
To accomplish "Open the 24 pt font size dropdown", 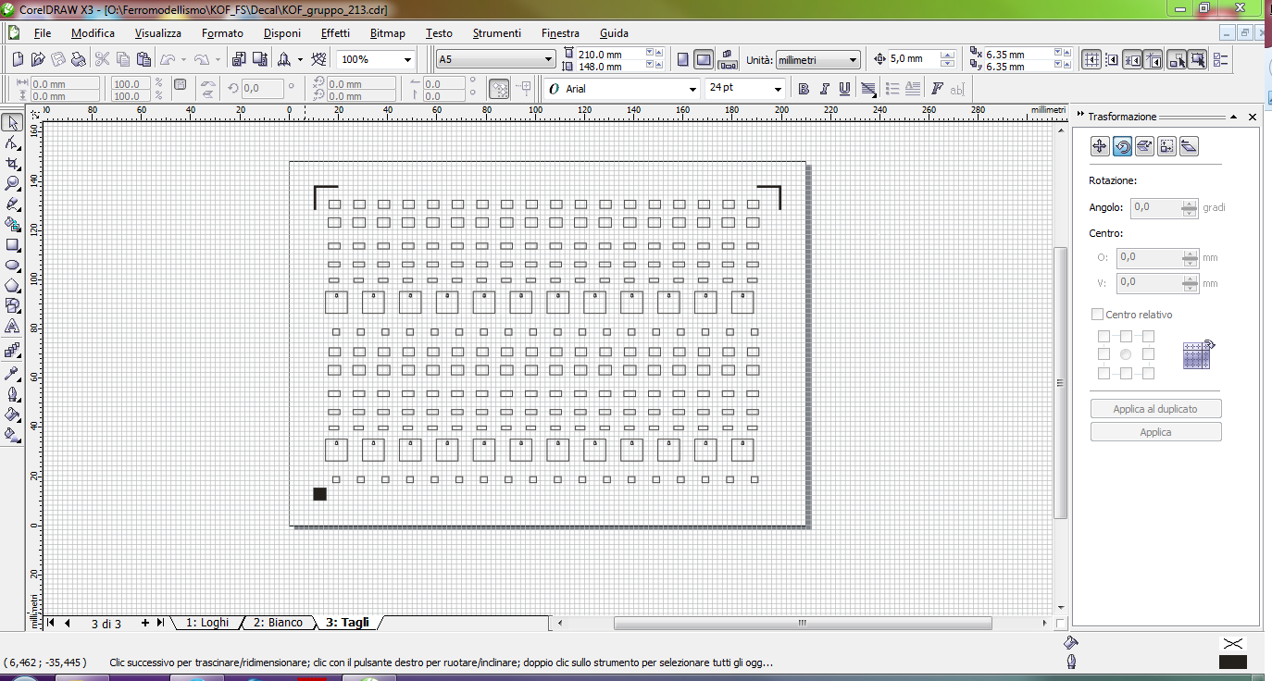I will pyautogui.click(x=777, y=89).
